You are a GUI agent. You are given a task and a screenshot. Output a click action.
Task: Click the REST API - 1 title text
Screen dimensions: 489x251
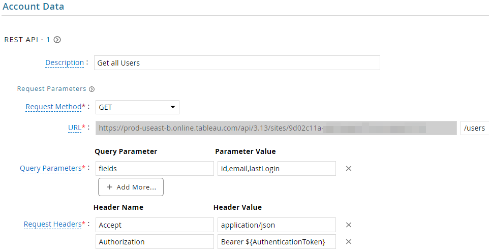[x=27, y=40]
